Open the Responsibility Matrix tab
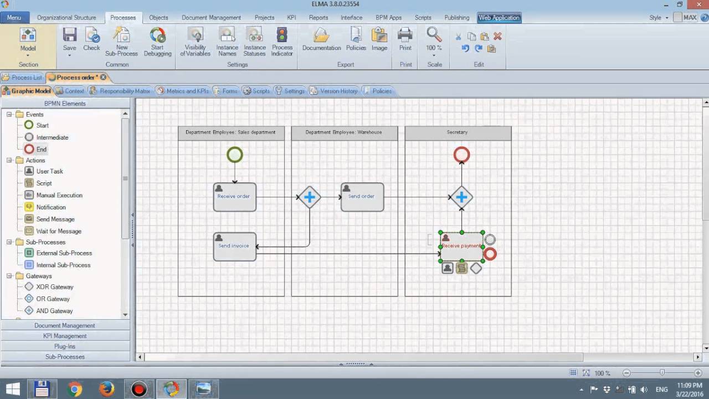709x399 pixels. click(120, 91)
